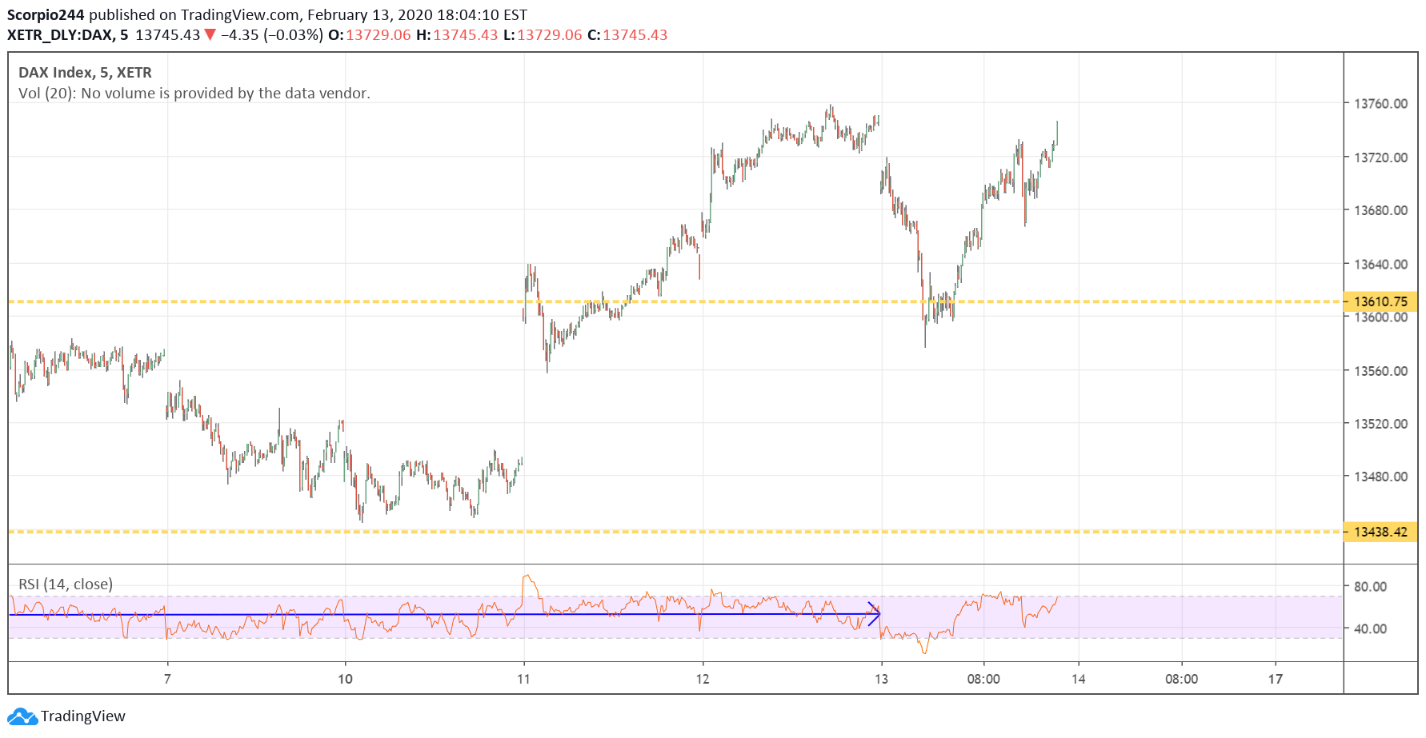
Task: Click date label 7 on time axis
Action: (x=167, y=680)
